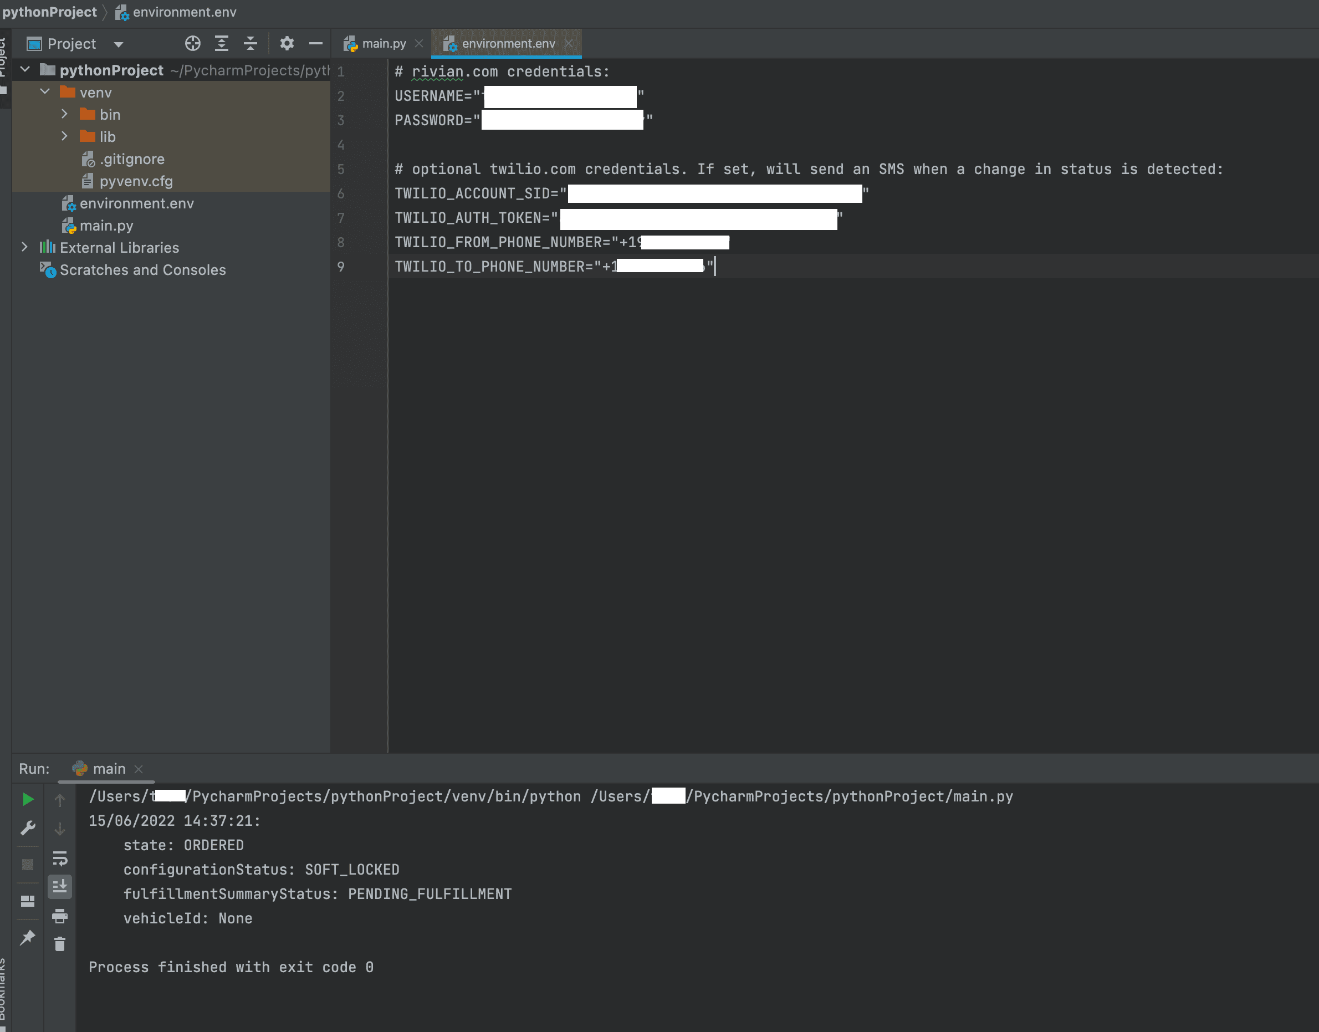
Task: Select Scratches and Consoles node
Action: coord(132,269)
